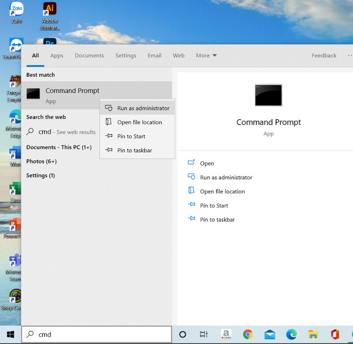Expand the More filter dropdown
This screenshot has width=353, height=344.
pos(206,55)
